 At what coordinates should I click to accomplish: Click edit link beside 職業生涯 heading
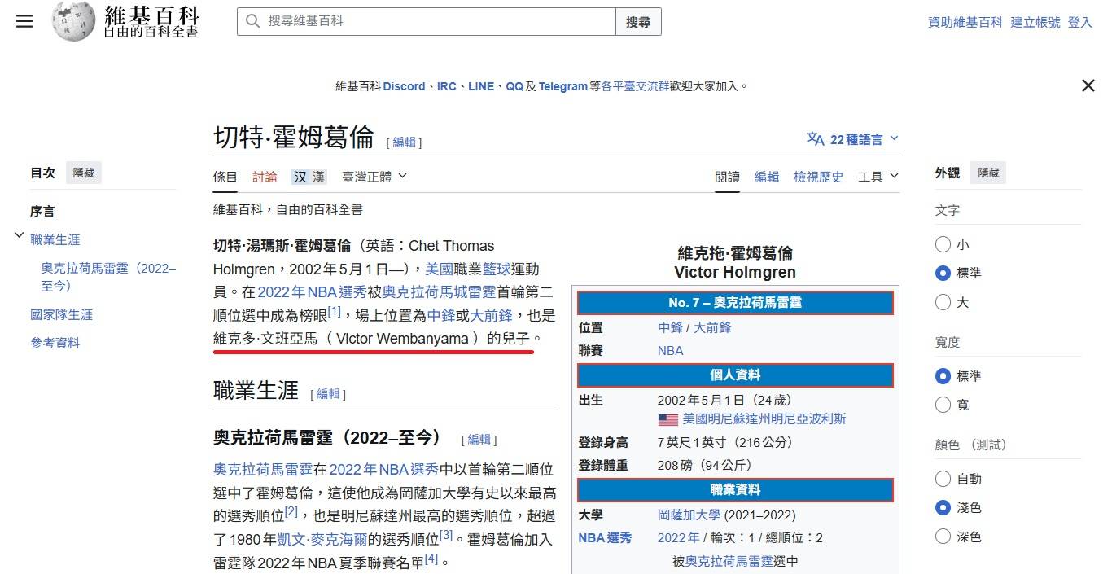click(x=328, y=394)
